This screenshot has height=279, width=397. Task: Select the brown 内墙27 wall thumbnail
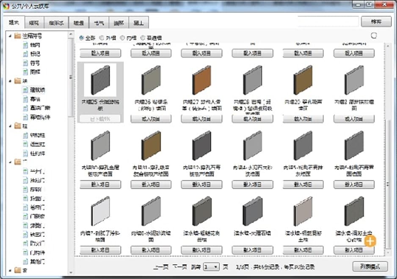[x=202, y=81]
